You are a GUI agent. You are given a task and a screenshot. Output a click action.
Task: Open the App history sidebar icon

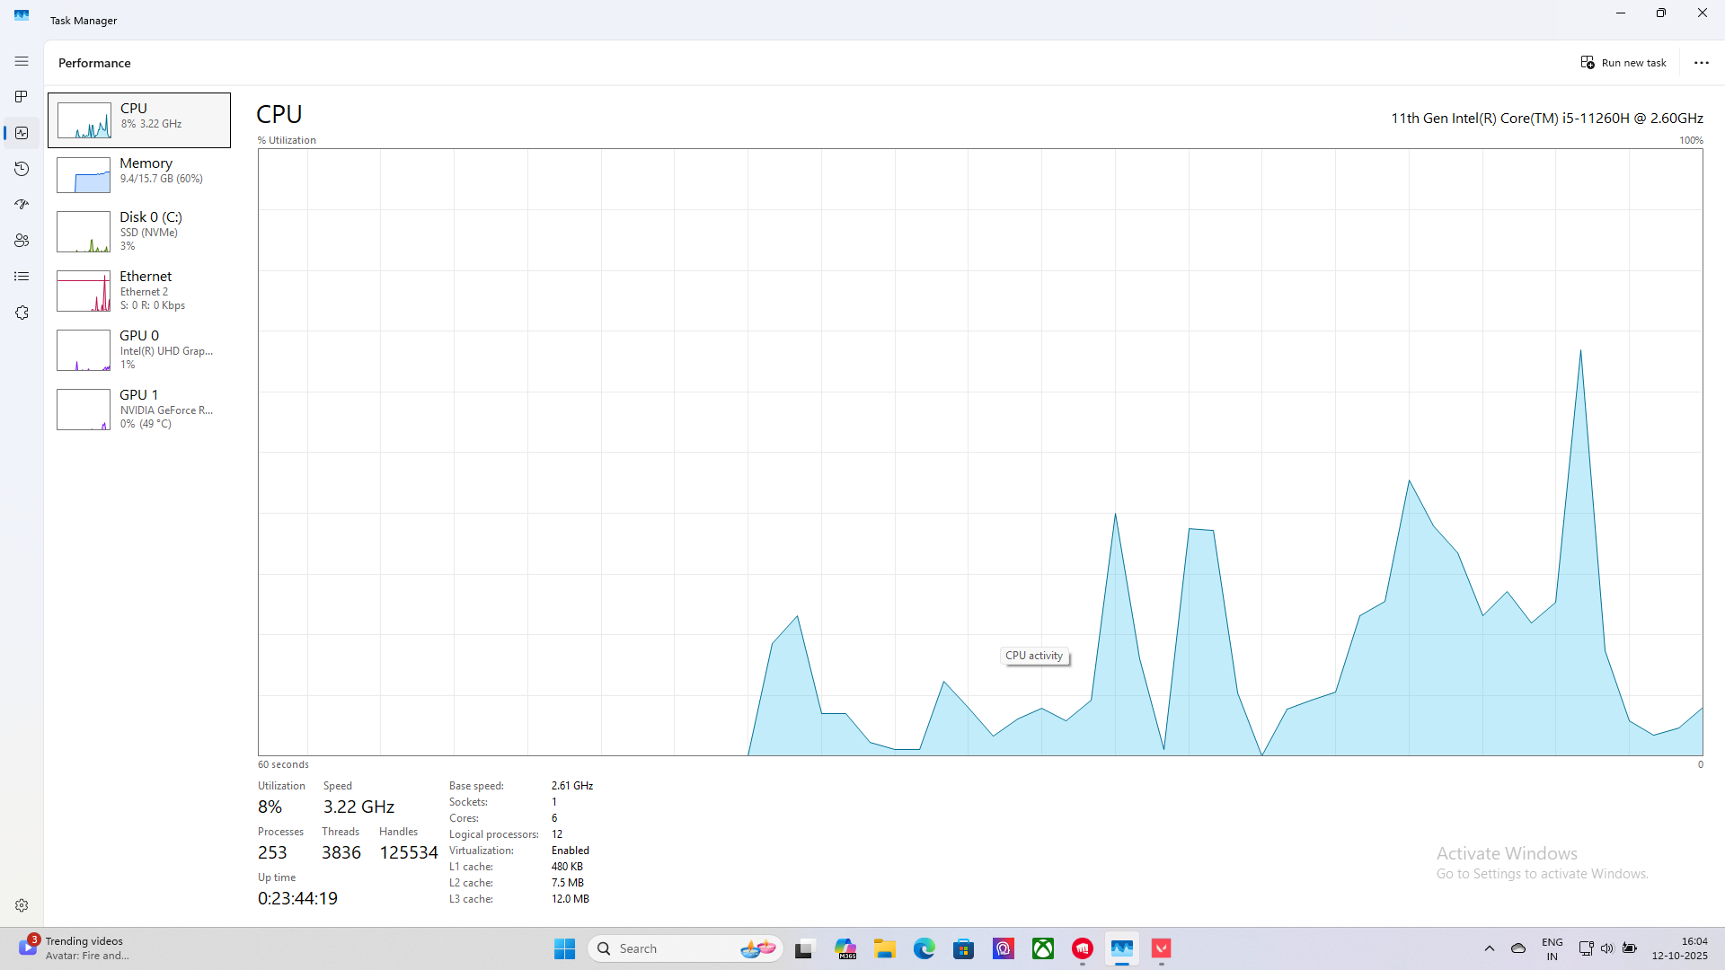(x=22, y=169)
